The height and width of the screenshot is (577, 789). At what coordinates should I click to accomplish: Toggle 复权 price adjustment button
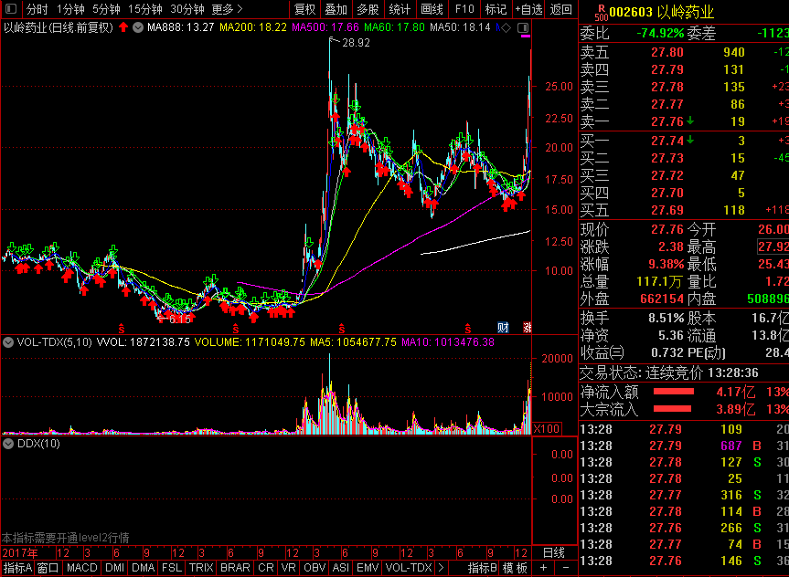pyautogui.click(x=304, y=9)
